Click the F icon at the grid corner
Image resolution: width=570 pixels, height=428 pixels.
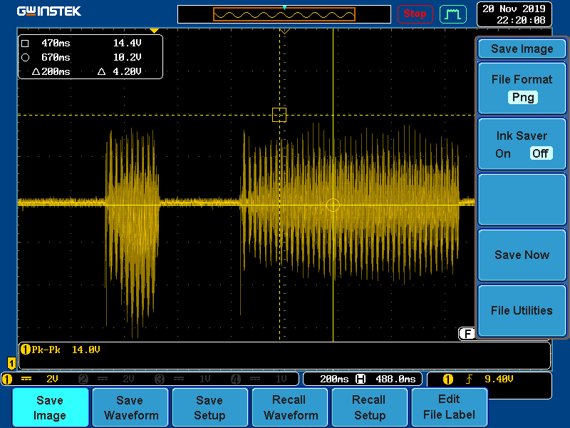[x=467, y=333]
